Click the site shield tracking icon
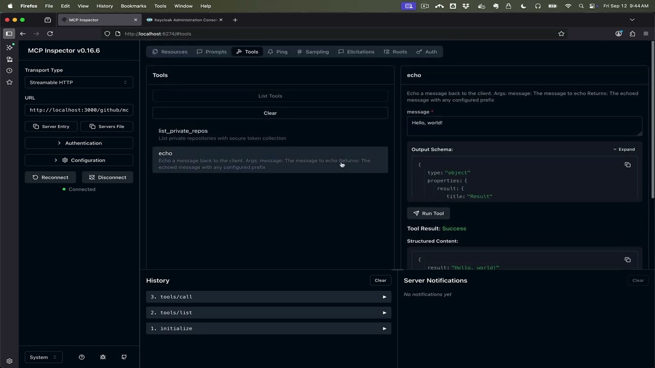The height and width of the screenshot is (368, 655). [107, 34]
